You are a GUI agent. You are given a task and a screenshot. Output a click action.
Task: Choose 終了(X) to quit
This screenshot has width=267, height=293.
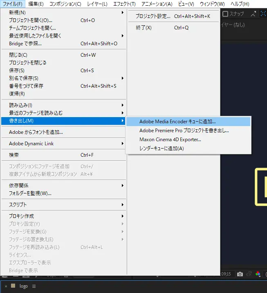(x=173, y=28)
